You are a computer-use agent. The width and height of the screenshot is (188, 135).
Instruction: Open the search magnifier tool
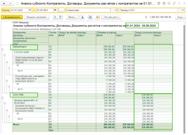click(x=55, y=17)
